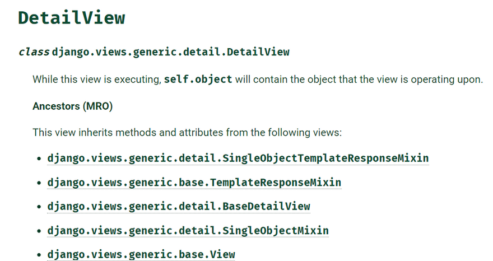Click the bold self.object code text

[198, 79]
